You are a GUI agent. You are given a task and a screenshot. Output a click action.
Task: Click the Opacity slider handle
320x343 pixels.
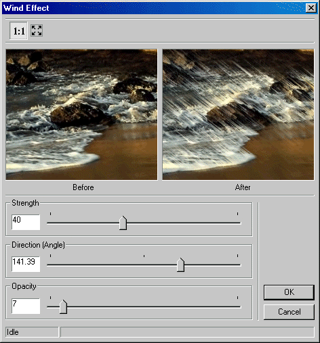tap(63, 306)
